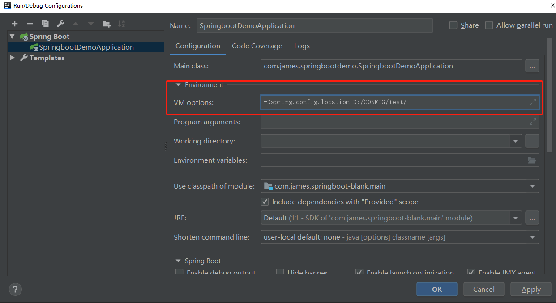Screen dimensions: 556x303
Task: Sort configurations alphabetically icon
Action: (x=121, y=24)
